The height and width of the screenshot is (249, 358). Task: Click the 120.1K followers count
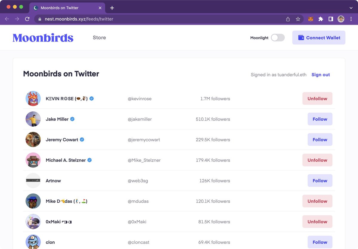(x=213, y=201)
